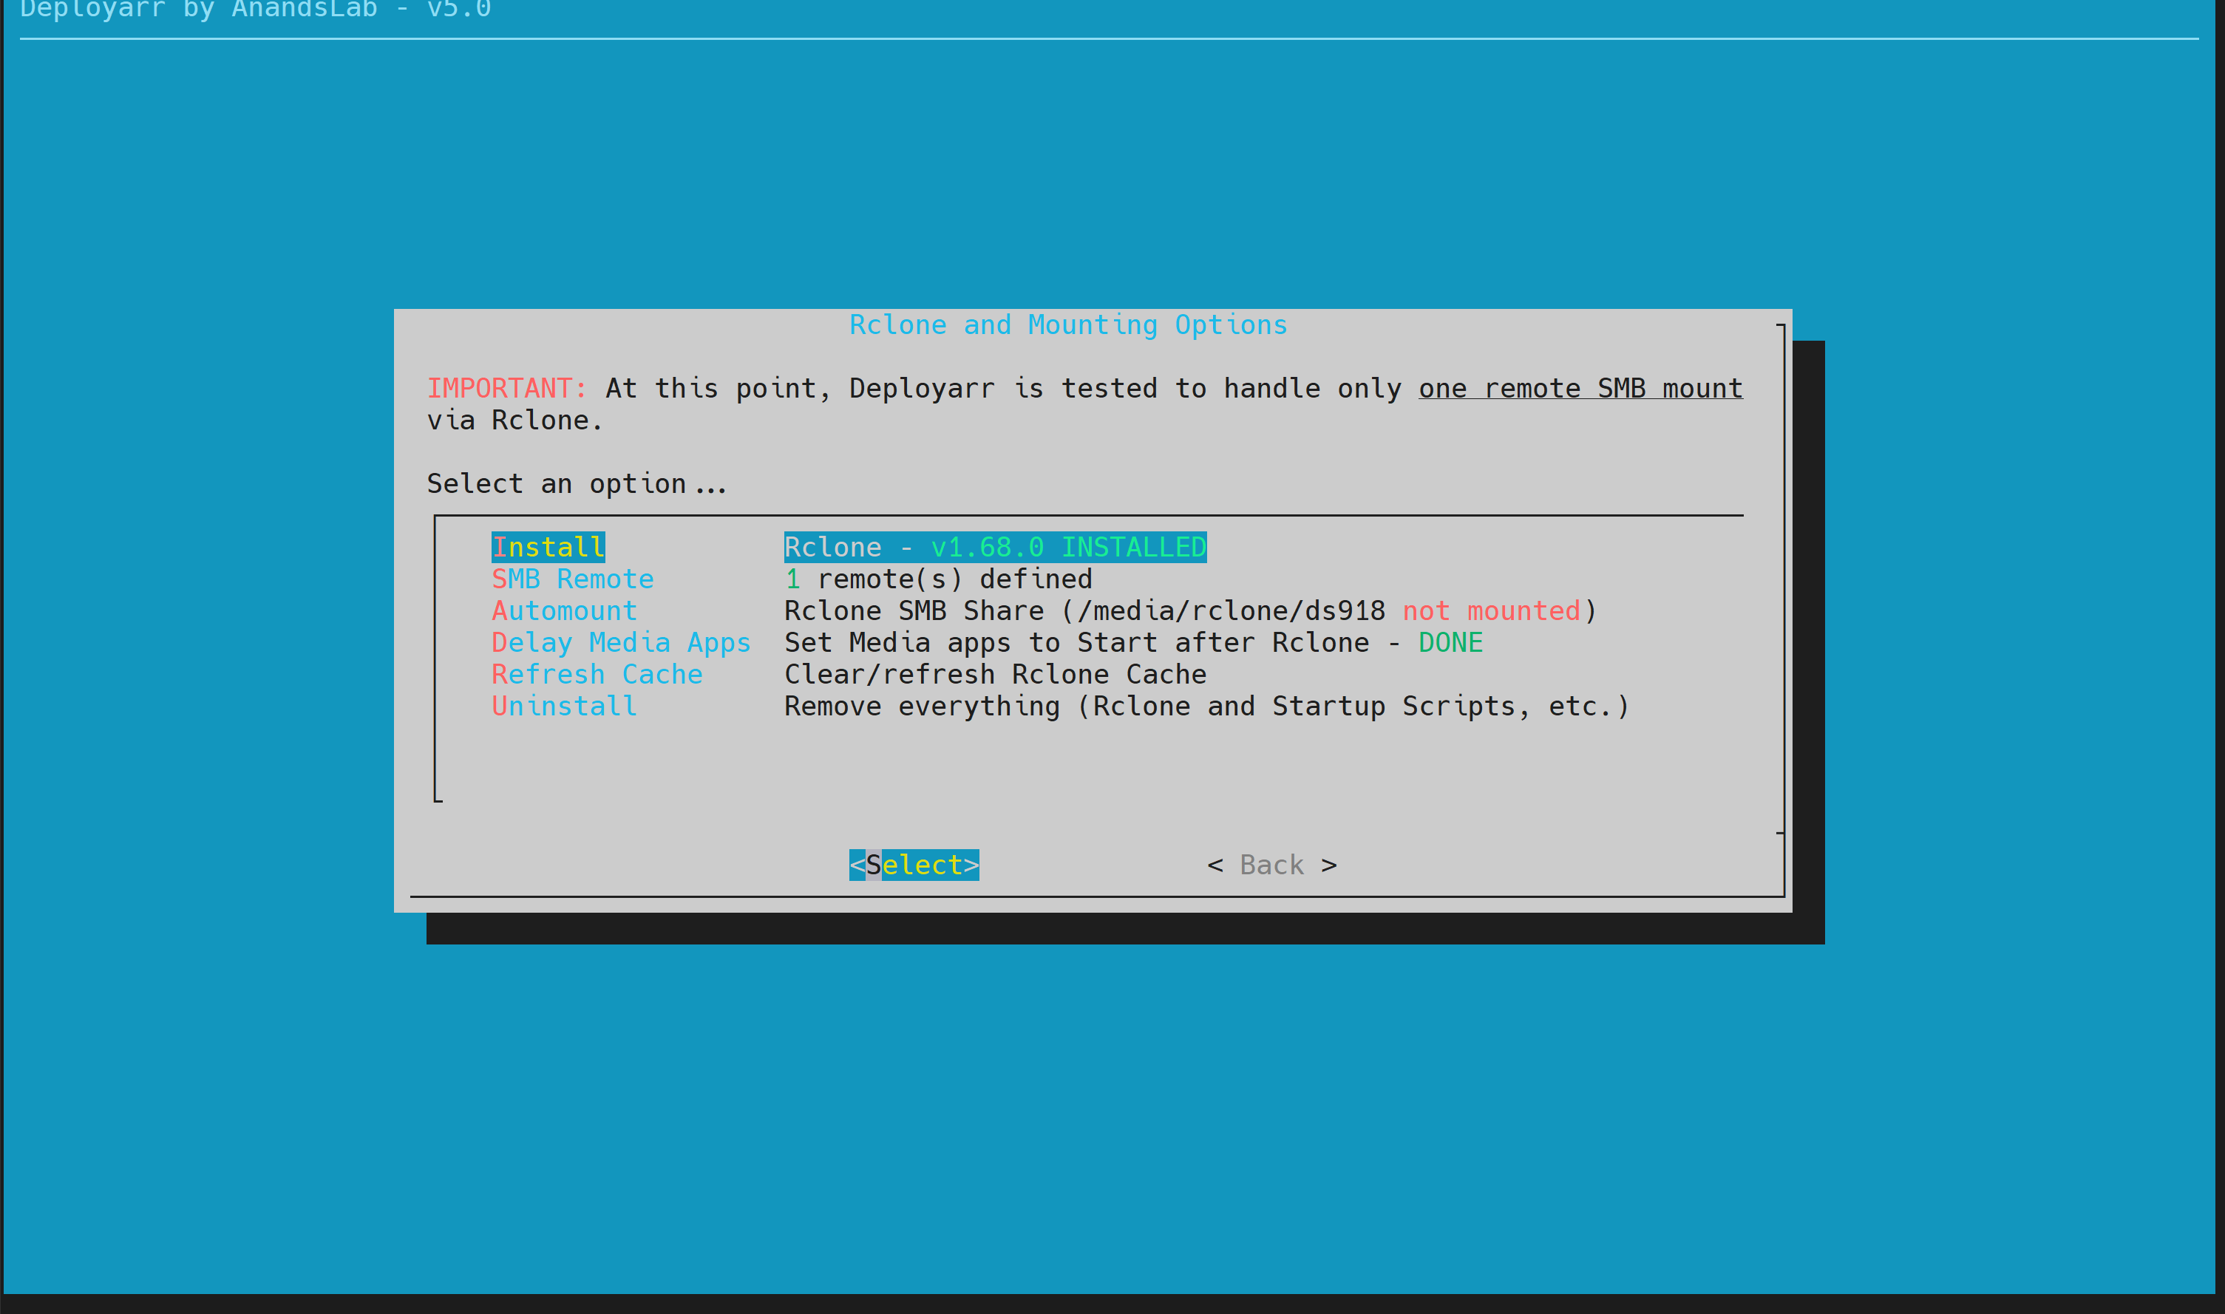Click the red 'not mounted' status text
The height and width of the screenshot is (1314, 2225).
pos(1491,611)
